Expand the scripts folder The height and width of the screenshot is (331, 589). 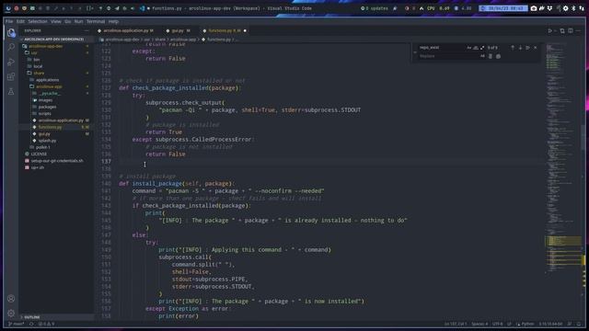point(44,114)
